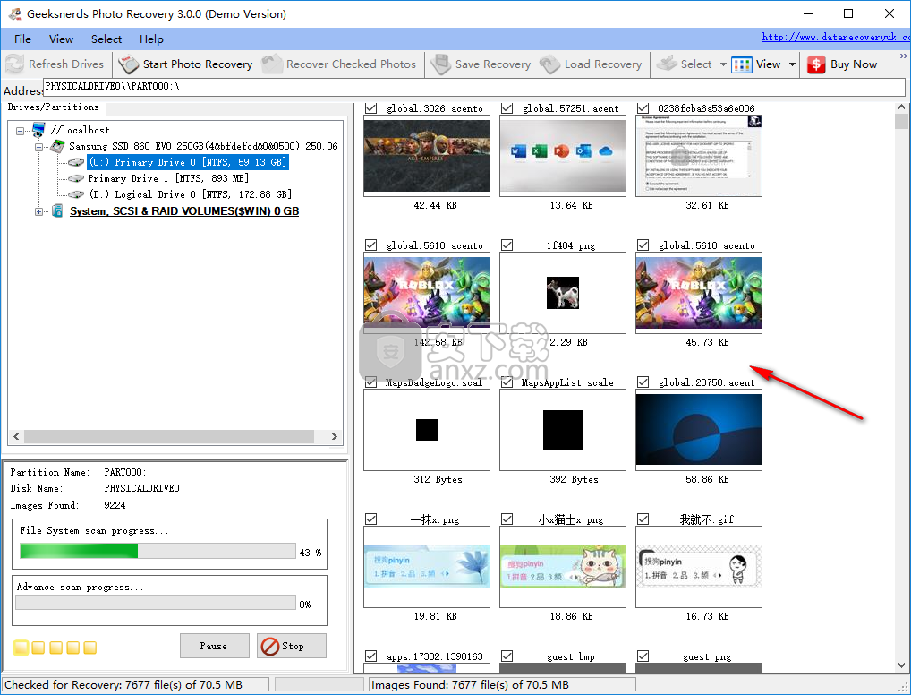Click the red Stop circle icon
Image resolution: width=911 pixels, height=695 pixels.
tap(270, 646)
